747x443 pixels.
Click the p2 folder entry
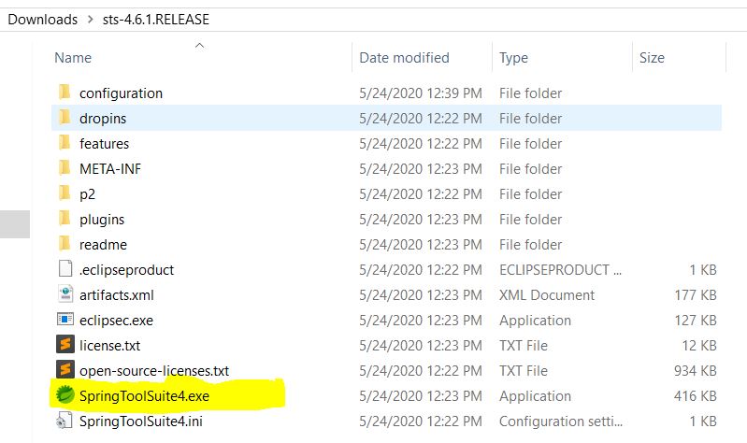pos(87,194)
